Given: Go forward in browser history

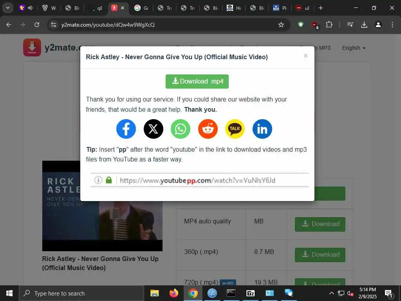Looking at the screenshot, I should click(x=23, y=25).
